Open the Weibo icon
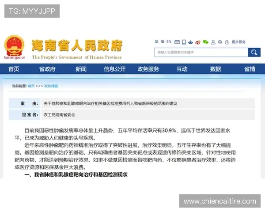Image resolution: width=265 pixels, height=212 pixels. coord(198,42)
